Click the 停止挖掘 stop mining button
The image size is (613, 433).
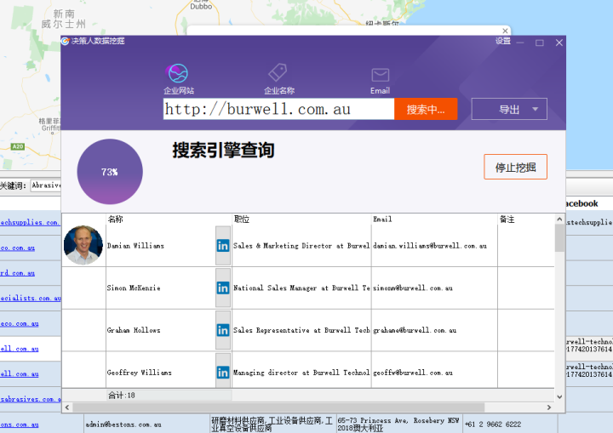coord(515,168)
